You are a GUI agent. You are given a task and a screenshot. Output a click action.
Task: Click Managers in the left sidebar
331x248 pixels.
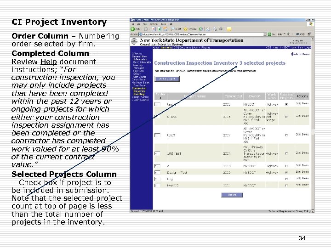139,68
